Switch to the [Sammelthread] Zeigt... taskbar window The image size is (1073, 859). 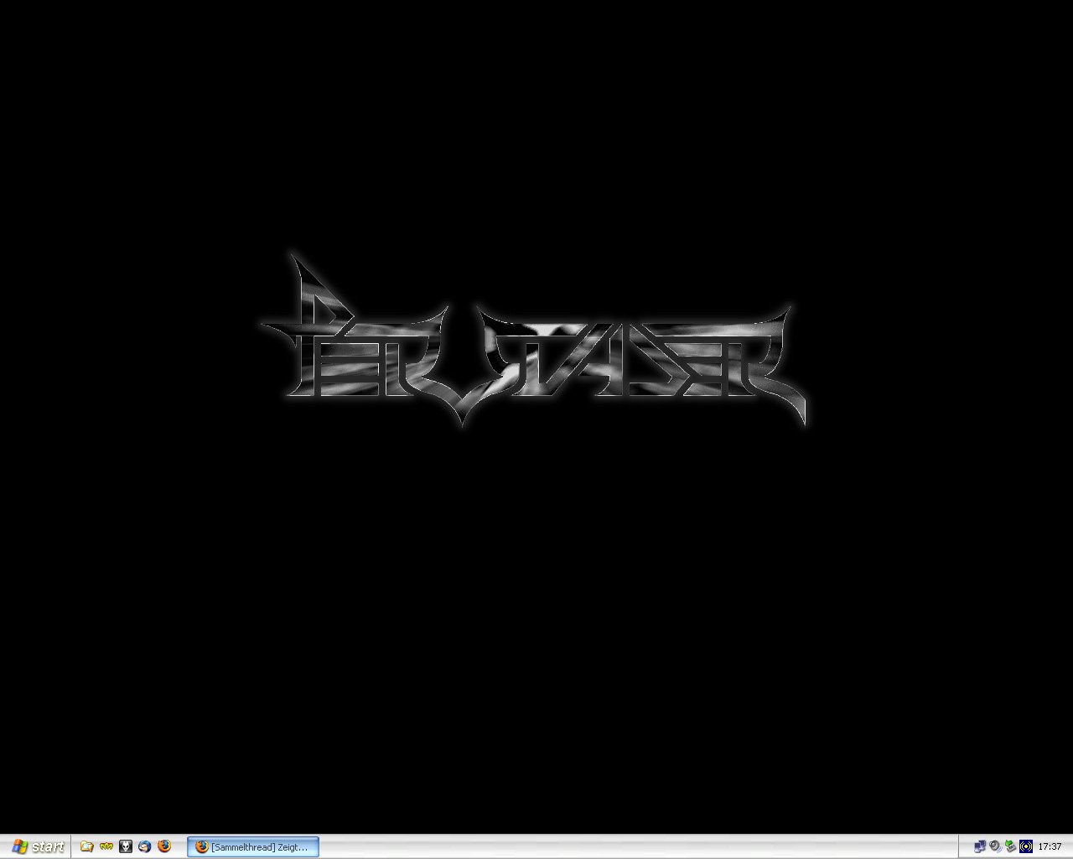252,847
